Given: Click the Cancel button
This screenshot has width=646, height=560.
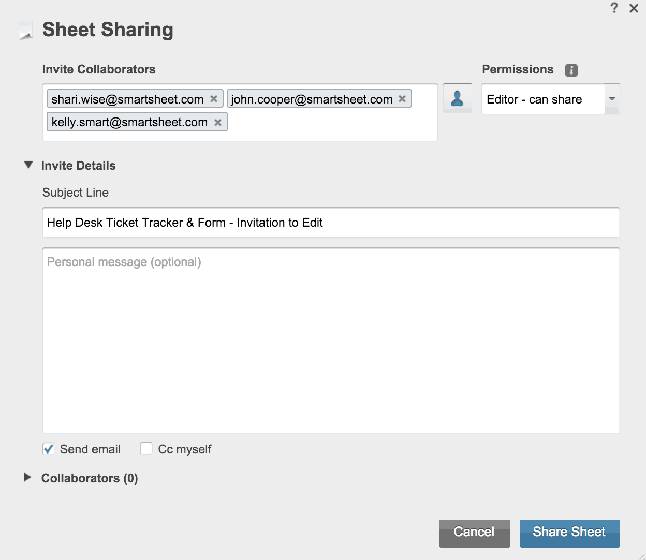Looking at the screenshot, I should [x=474, y=533].
